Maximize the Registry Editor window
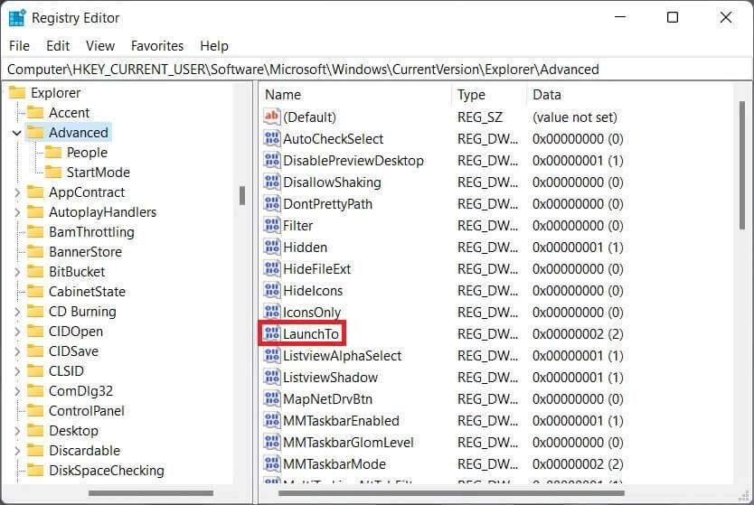Viewport: 754px width, 505px height. pos(673,17)
